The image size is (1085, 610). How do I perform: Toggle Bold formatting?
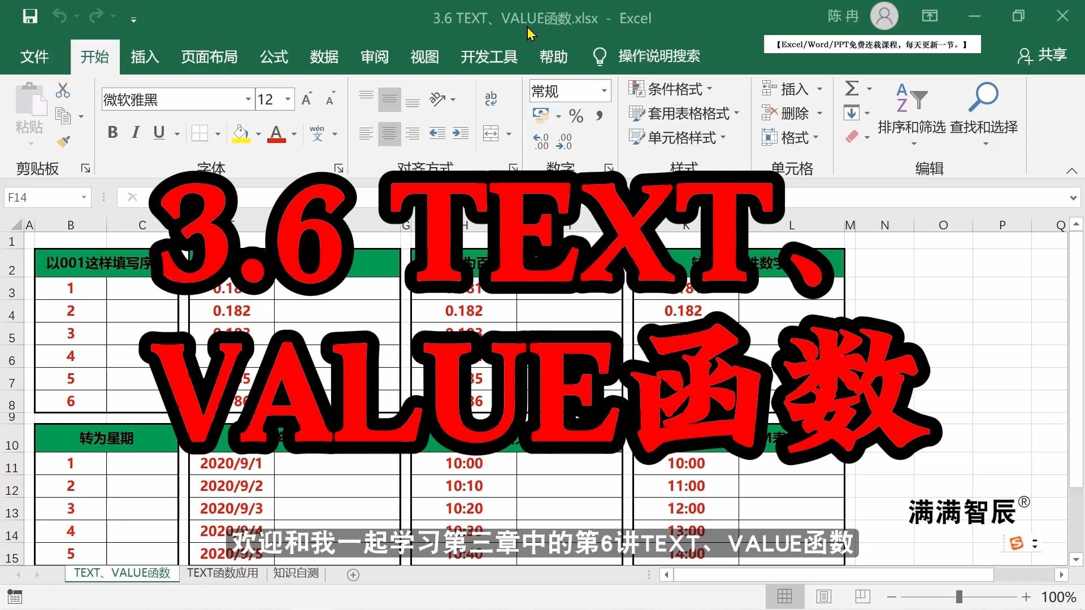[112, 133]
